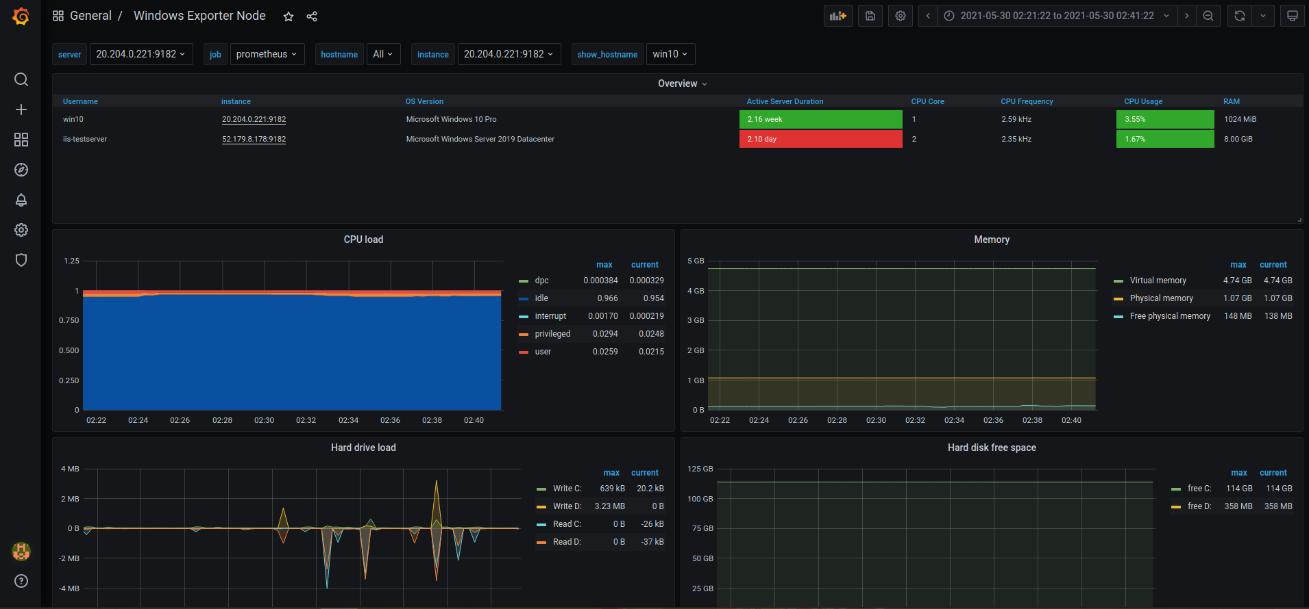The height and width of the screenshot is (609, 1309).
Task: Toggle Virtual memory series in legend
Action: pyautogui.click(x=1158, y=281)
